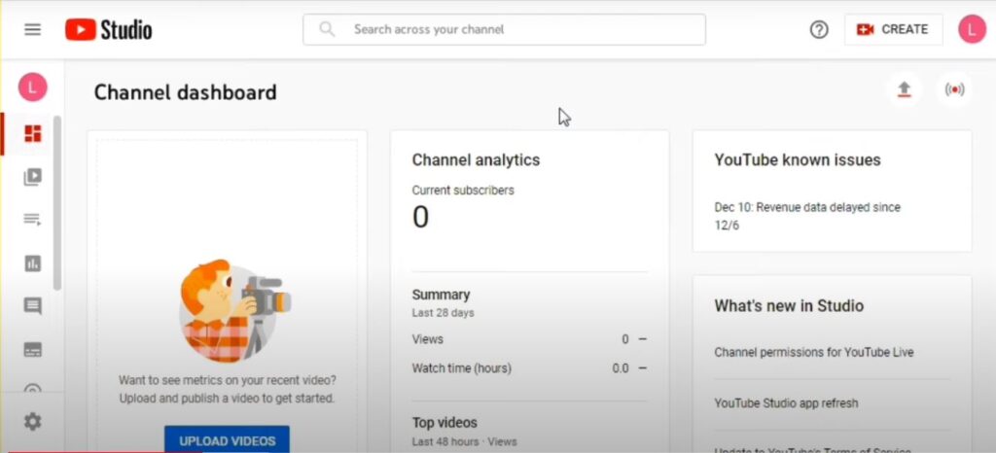The height and width of the screenshot is (453, 996).
Task: Open YouTube Studio app refresh item
Action: [786, 402]
